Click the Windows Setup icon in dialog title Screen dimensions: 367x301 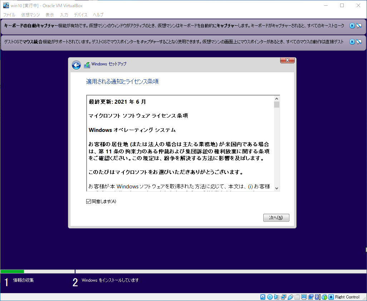click(87, 65)
